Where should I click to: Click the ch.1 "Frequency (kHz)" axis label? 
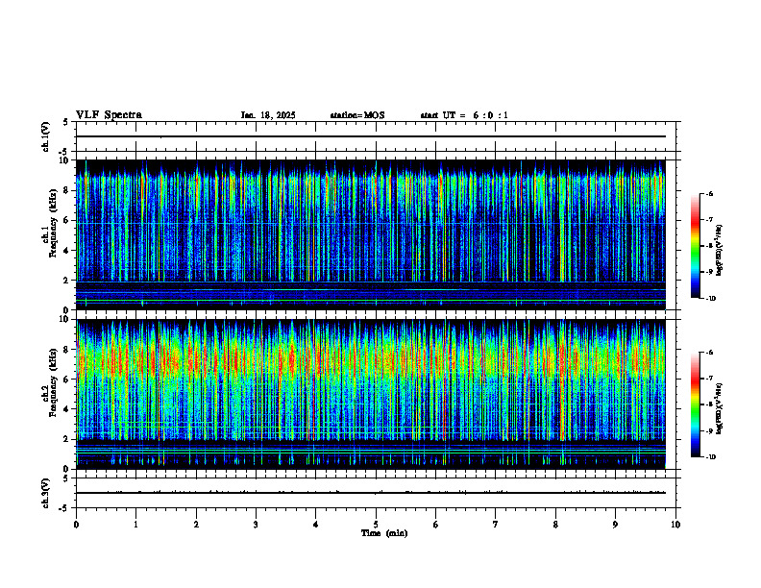pyautogui.click(x=53, y=224)
